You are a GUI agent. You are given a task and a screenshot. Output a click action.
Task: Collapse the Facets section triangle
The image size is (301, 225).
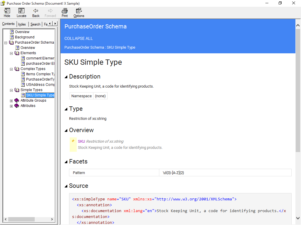(x=66, y=162)
